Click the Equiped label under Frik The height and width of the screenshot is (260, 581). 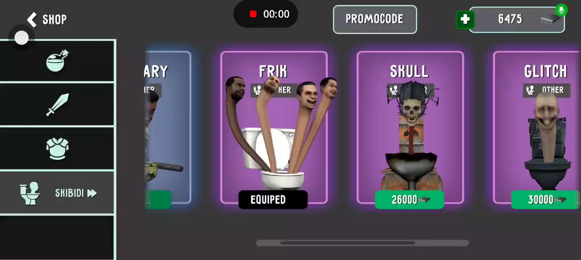tap(273, 199)
